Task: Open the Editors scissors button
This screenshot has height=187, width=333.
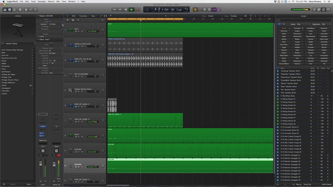Action: (35, 10)
